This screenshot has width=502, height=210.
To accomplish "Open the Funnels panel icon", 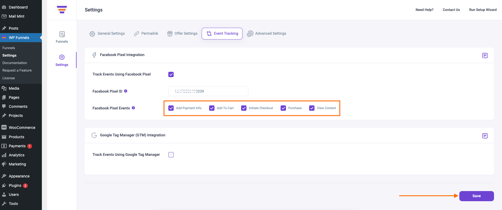I will [x=62, y=34].
